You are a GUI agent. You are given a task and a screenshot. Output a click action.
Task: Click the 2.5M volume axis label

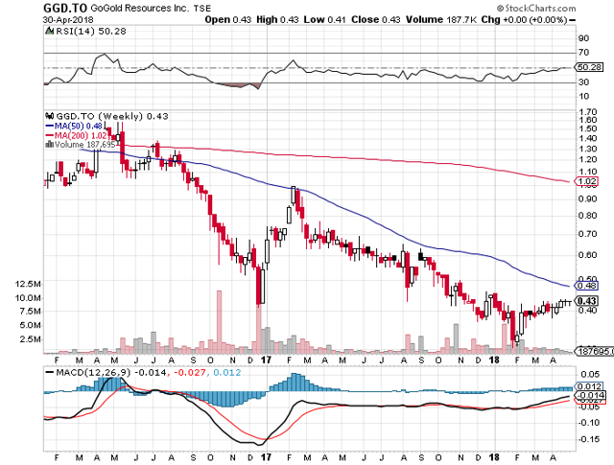pyautogui.click(x=30, y=338)
